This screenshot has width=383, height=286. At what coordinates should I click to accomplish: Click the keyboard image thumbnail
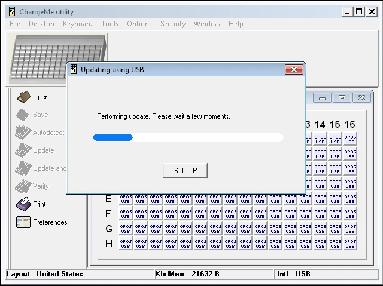click(x=57, y=59)
